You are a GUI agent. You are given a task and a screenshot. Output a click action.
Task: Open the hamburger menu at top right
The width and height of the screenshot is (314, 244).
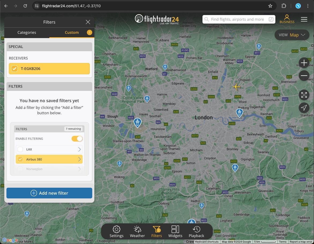304,19
